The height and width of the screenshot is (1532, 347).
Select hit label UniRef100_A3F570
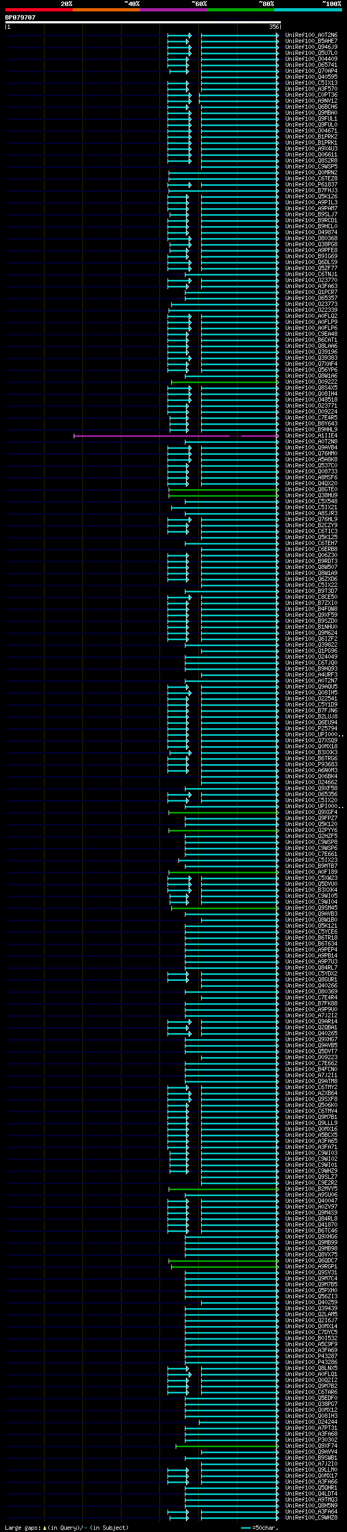(311, 89)
